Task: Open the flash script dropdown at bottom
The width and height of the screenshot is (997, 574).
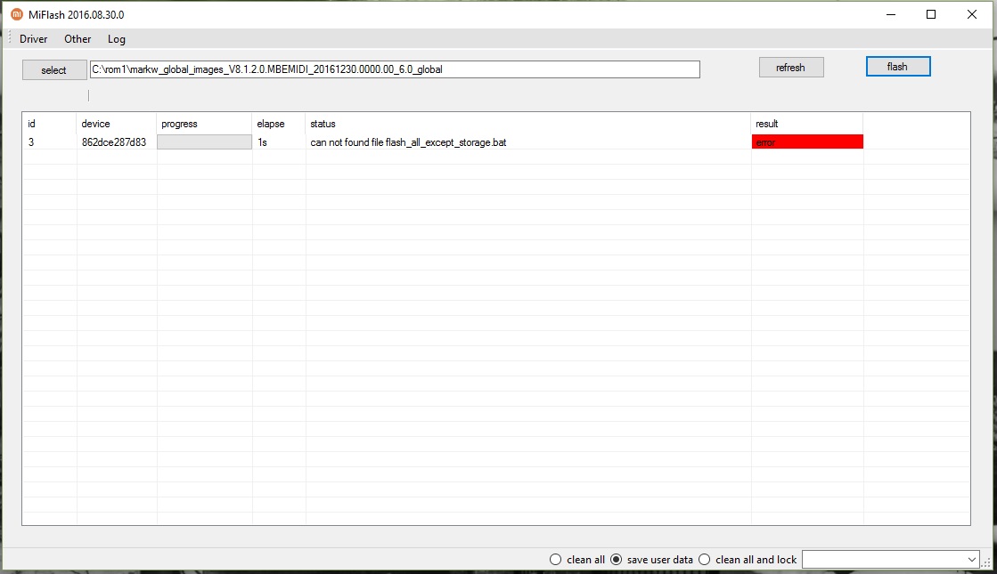Action: 890,560
